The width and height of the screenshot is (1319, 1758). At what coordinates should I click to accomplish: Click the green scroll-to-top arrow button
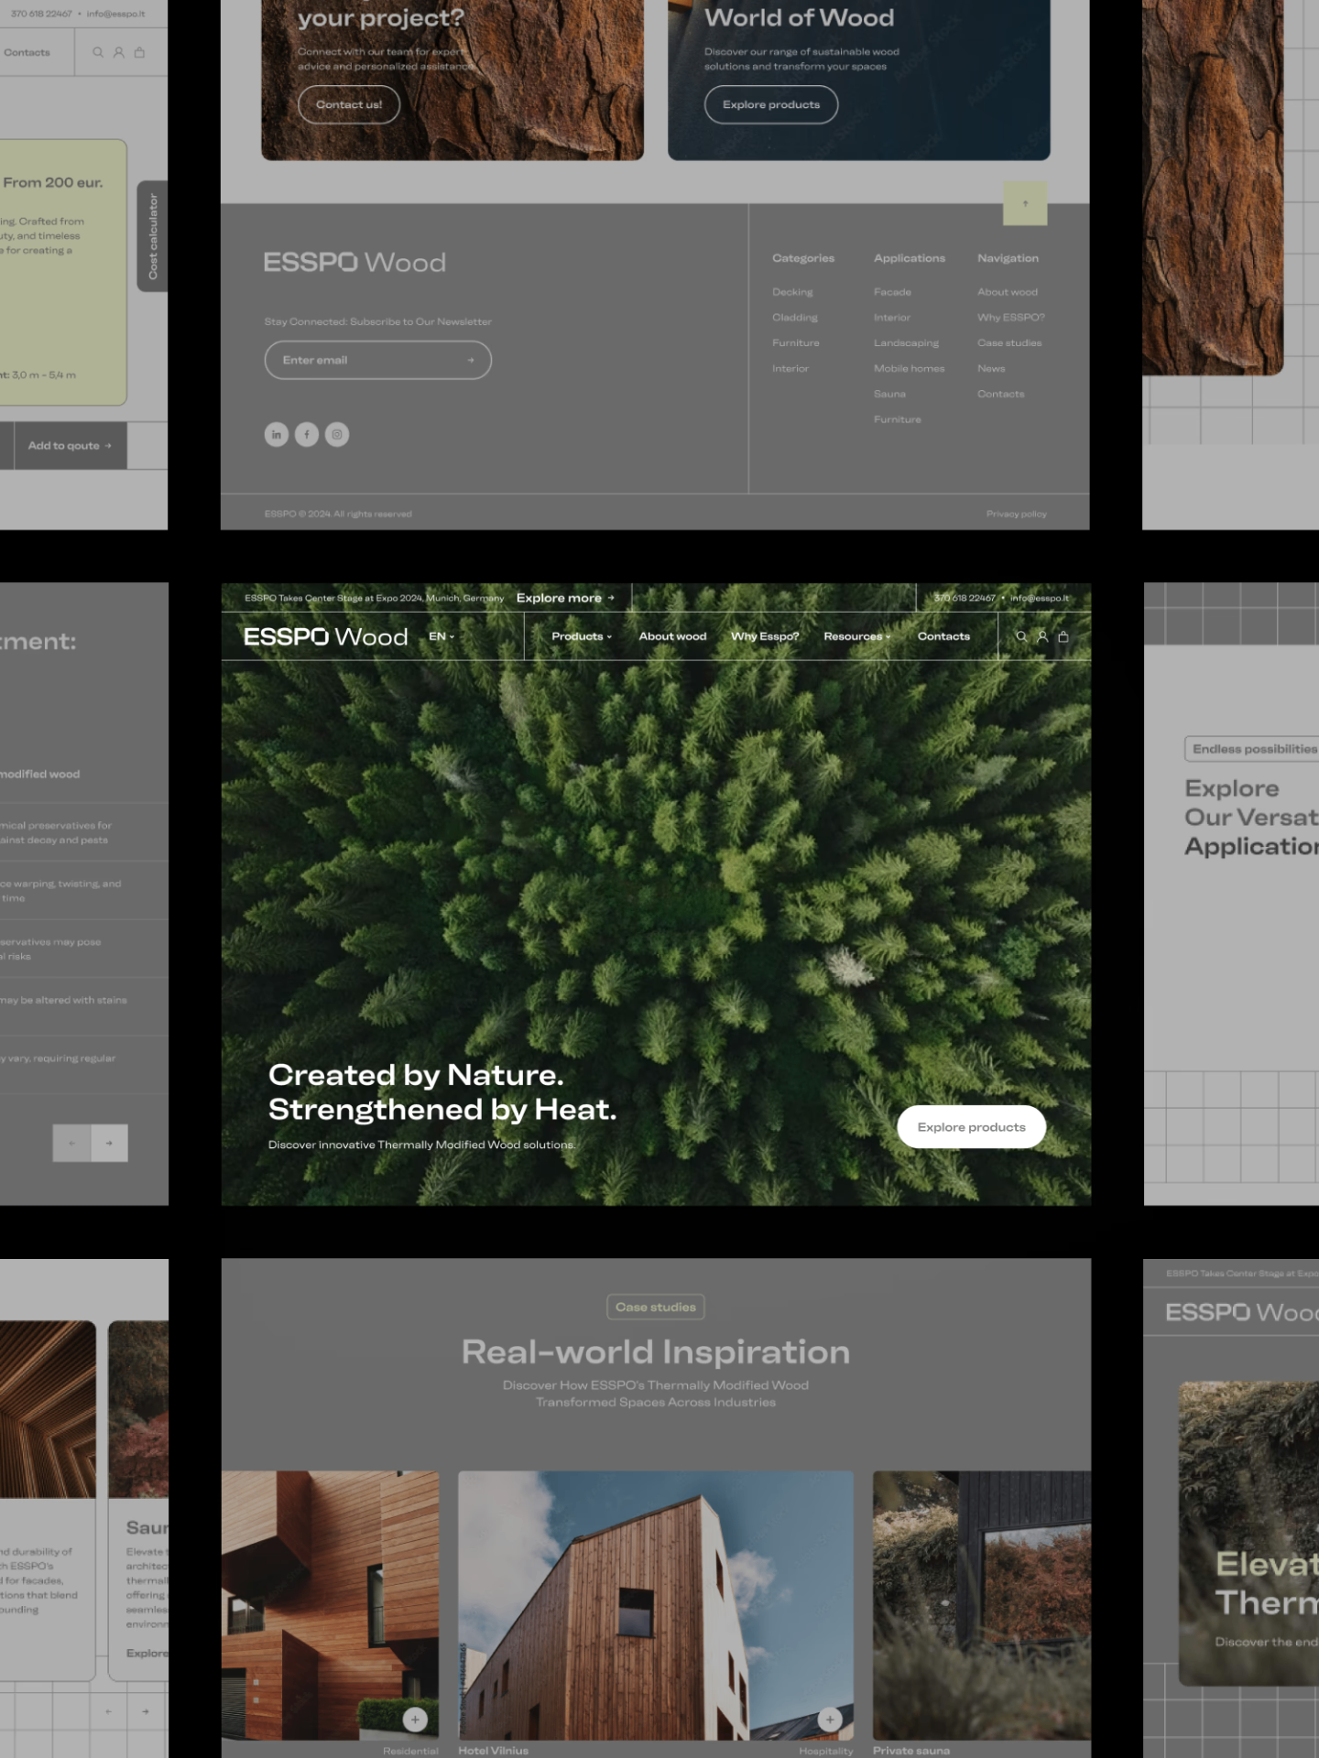pyautogui.click(x=1025, y=203)
